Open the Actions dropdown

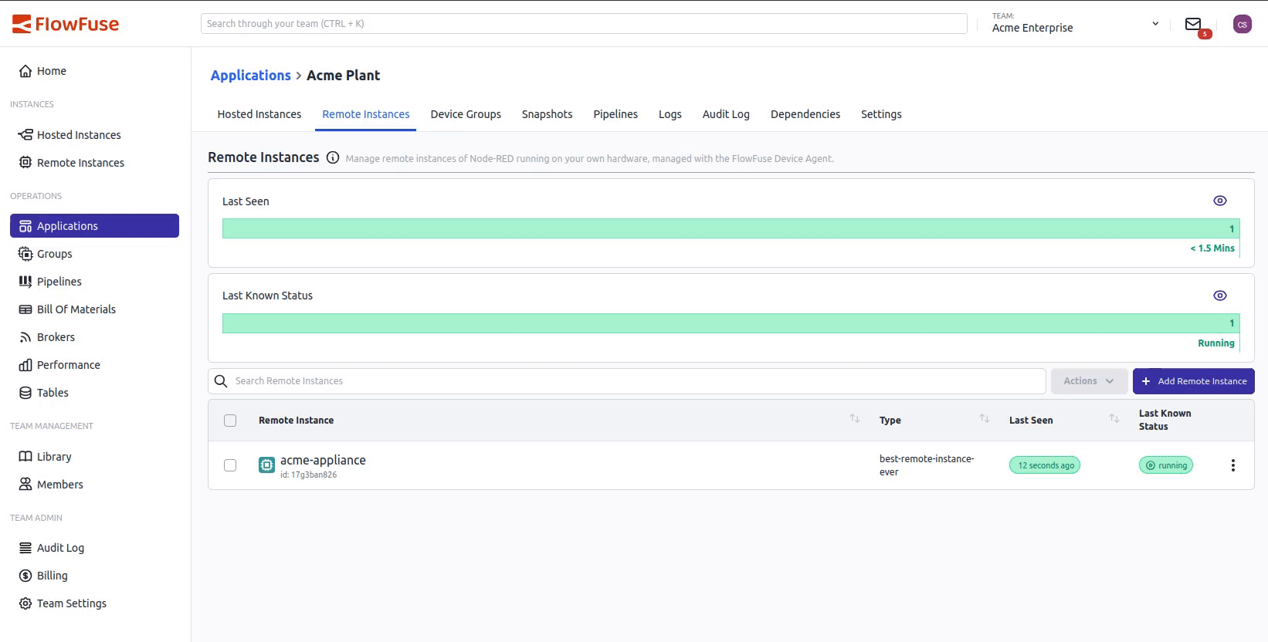click(1088, 381)
